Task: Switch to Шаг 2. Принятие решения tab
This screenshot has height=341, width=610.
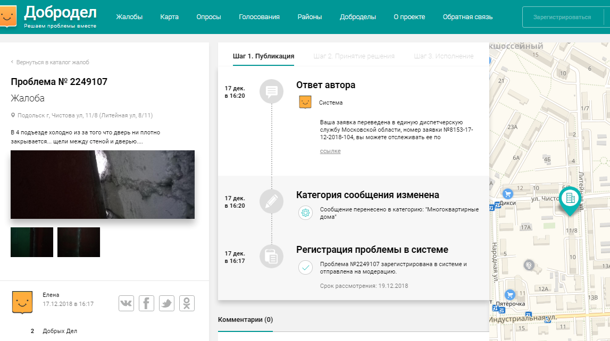Action: (354, 56)
